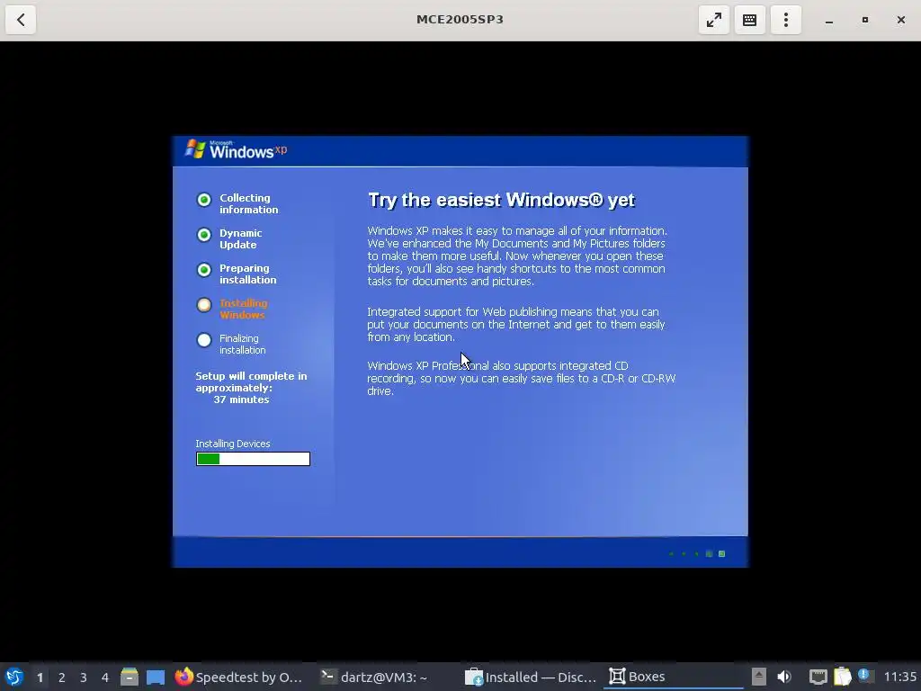Screen dimensions: 921x691
Task: Switch to the Installed — Discover window
Action: [x=531, y=677]
